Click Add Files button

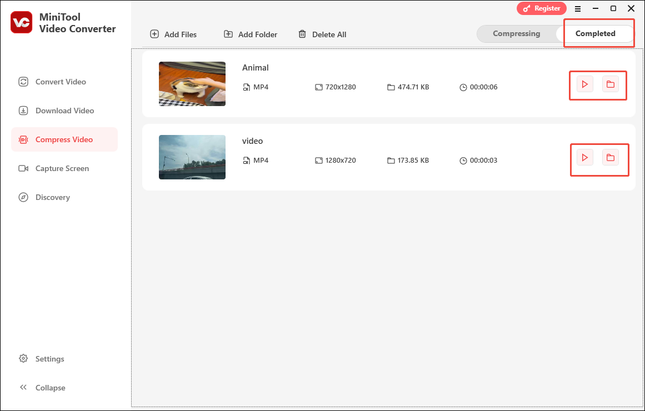click(173, 34)
